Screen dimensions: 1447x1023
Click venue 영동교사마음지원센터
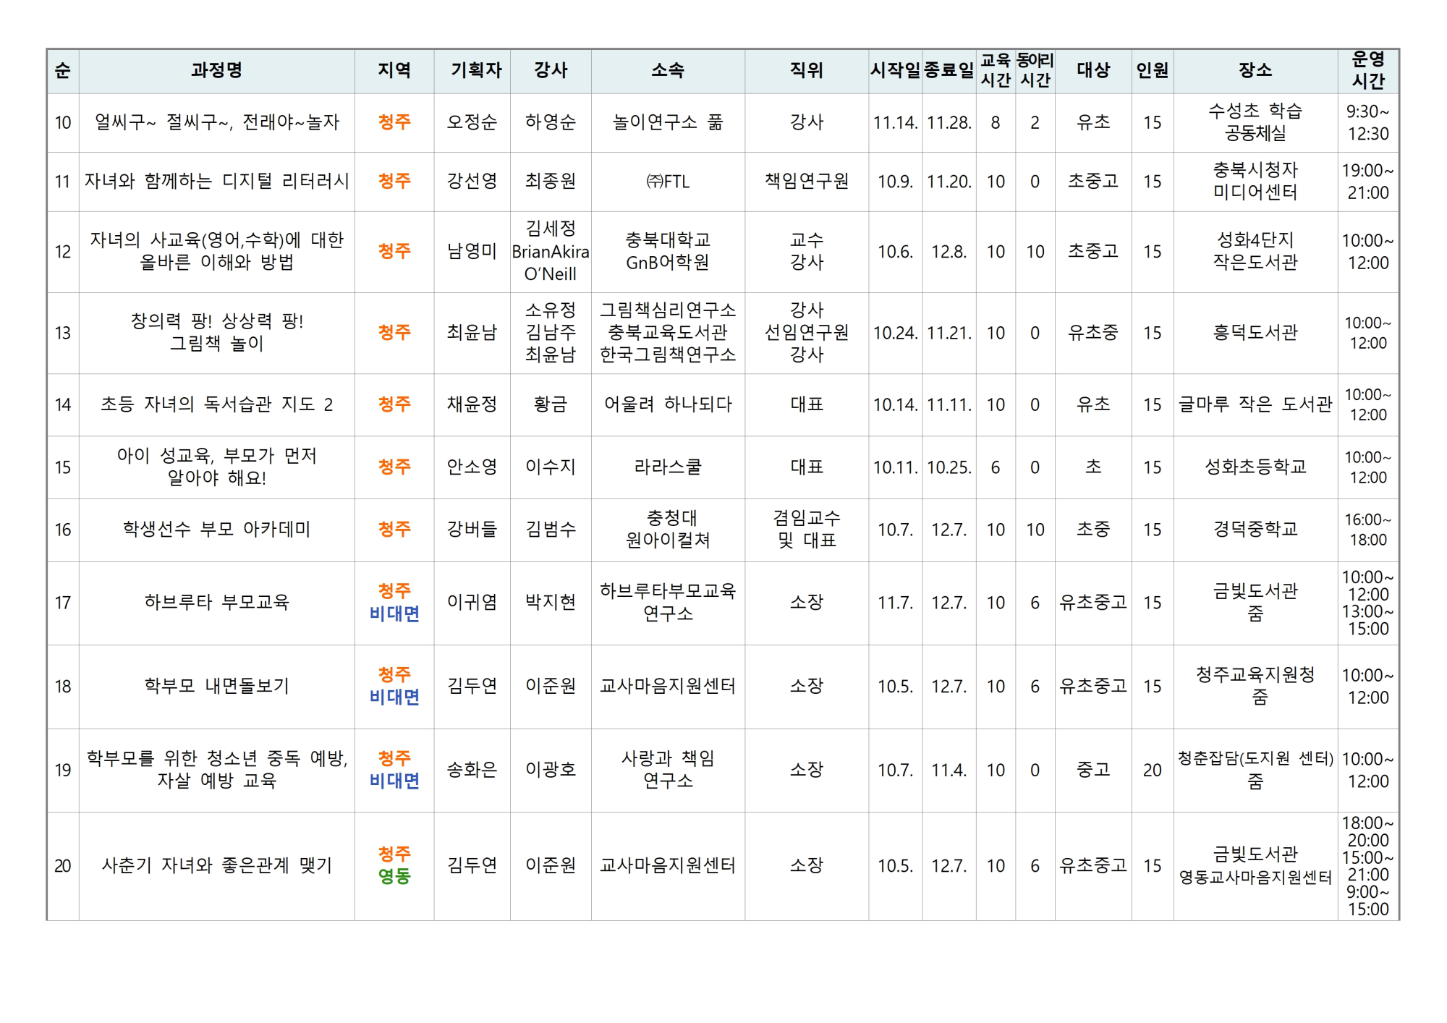(1255, 877)
